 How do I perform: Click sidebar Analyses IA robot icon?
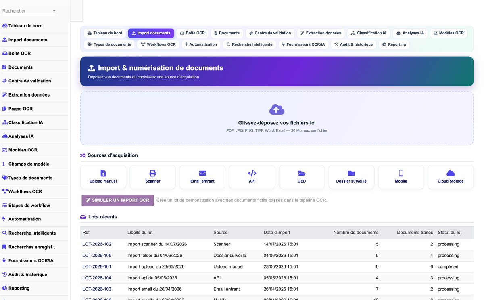tap(5, 136)
